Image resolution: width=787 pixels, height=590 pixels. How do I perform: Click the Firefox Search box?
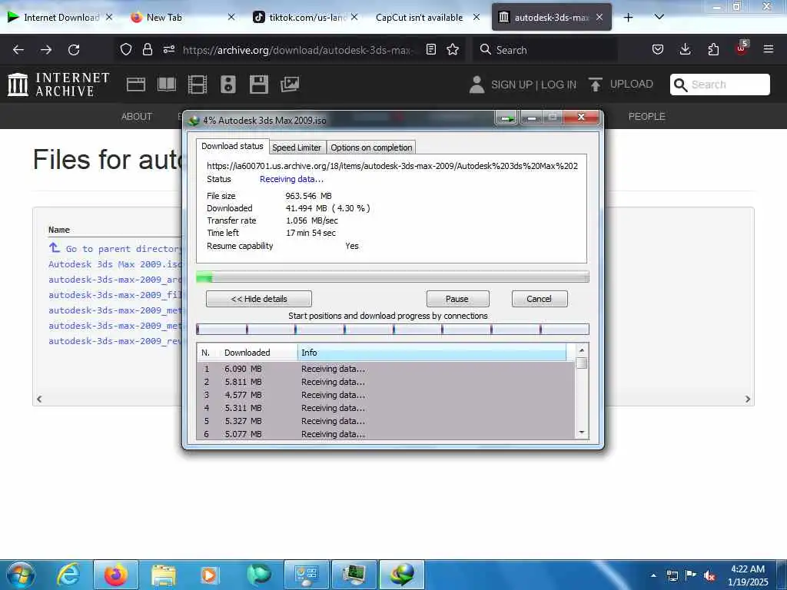[545, 50]
